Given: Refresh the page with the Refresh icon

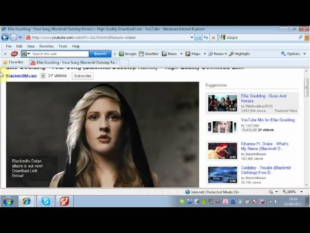Looking at the screenshot, I should (206, 37).
